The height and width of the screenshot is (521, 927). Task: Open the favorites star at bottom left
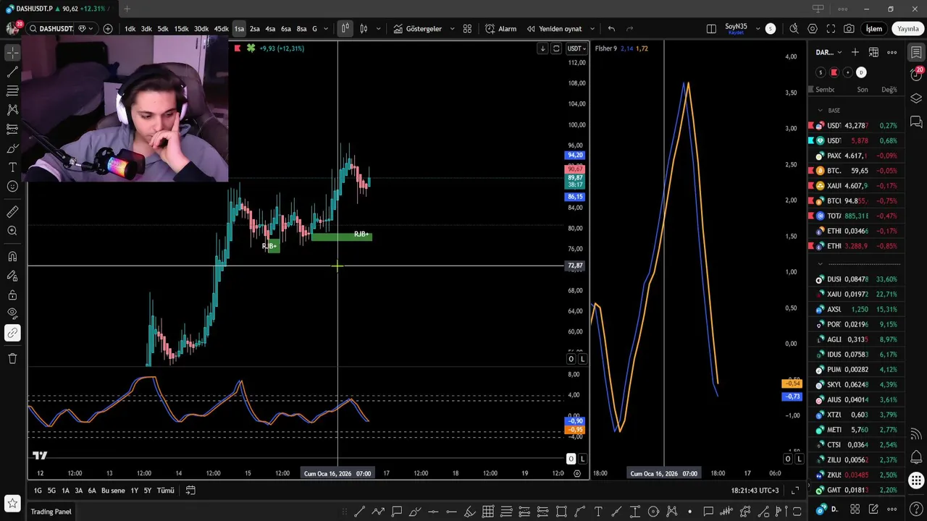[x=12, y=503]
